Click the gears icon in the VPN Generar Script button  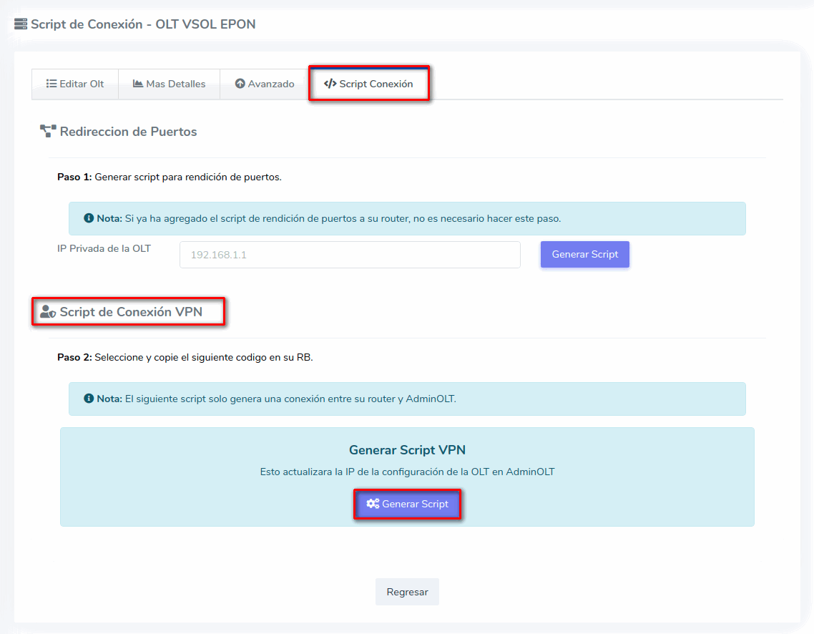pos(373,504)
